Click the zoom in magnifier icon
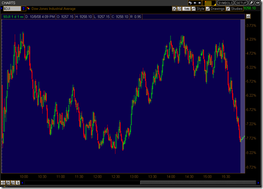This screenshot has width=263, height=189. (x=8, y=183)
